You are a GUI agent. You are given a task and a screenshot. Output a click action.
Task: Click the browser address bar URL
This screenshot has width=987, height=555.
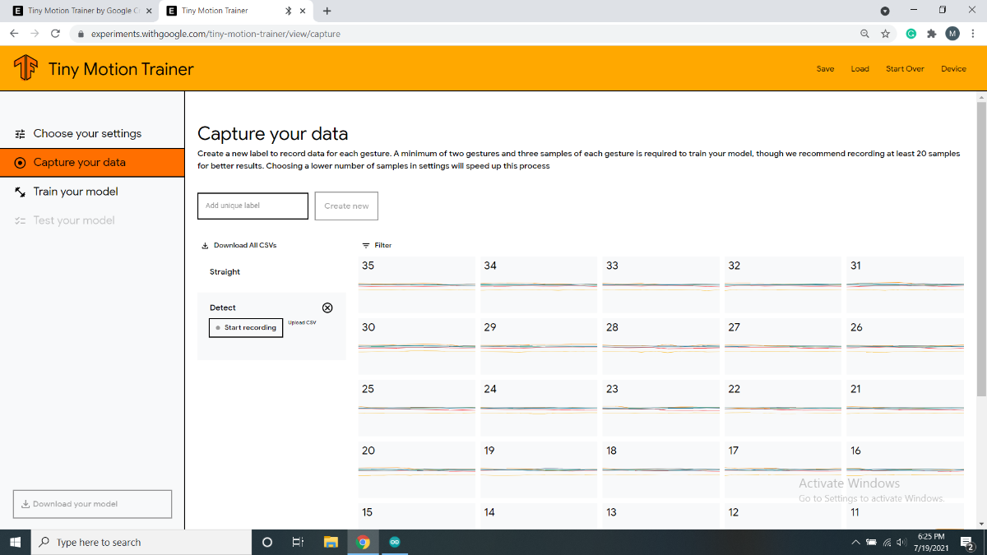215,34
